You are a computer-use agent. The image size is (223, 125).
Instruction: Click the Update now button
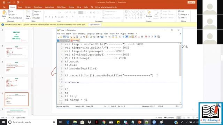[x=95, y=25]
